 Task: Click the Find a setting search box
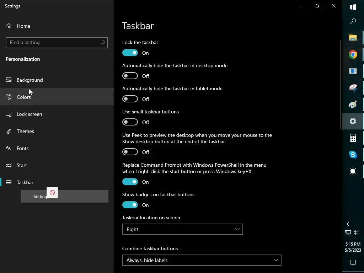[x=53, y=42]
